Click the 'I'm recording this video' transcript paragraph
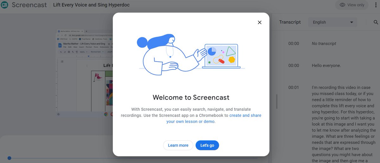The width and height of the screenshot is (380, 163). tap(344, 124)
